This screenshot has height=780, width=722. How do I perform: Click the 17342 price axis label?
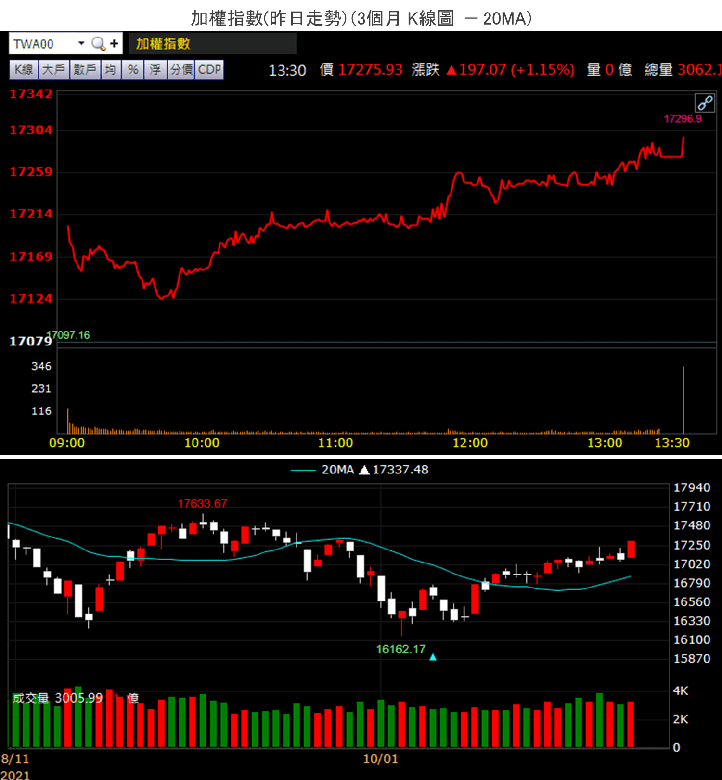[x=31, y=94]
